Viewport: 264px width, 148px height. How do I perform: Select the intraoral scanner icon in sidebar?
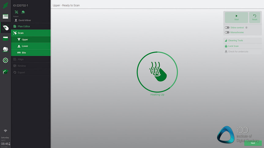(6, 28)
